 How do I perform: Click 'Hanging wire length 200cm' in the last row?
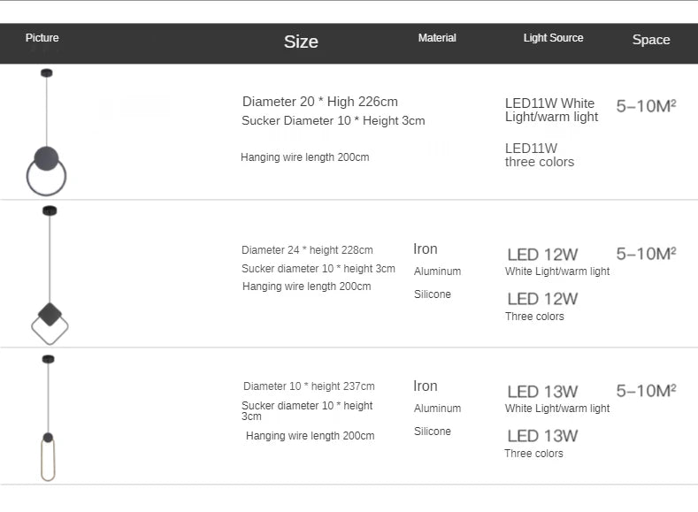310,436
